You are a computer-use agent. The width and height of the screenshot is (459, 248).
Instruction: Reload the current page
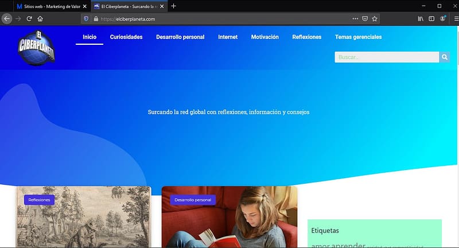click(x=29, y=18)
